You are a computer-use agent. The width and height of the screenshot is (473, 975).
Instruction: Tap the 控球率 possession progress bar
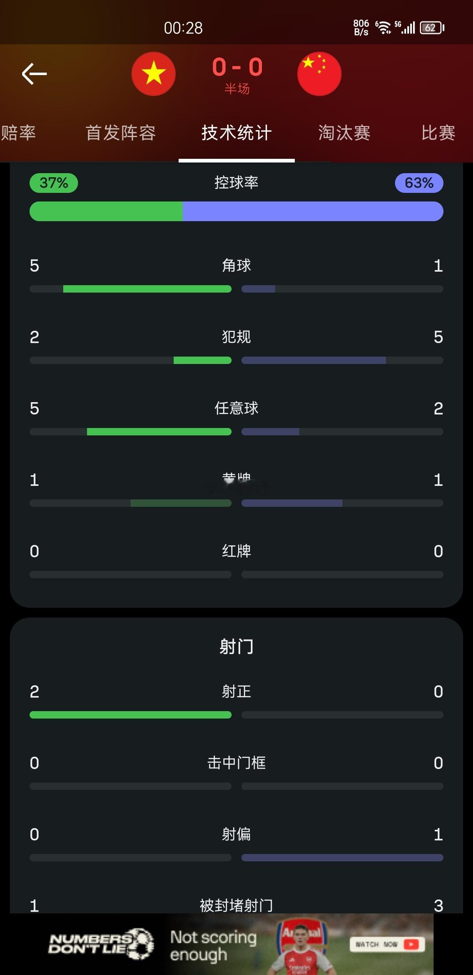(236, 211)
